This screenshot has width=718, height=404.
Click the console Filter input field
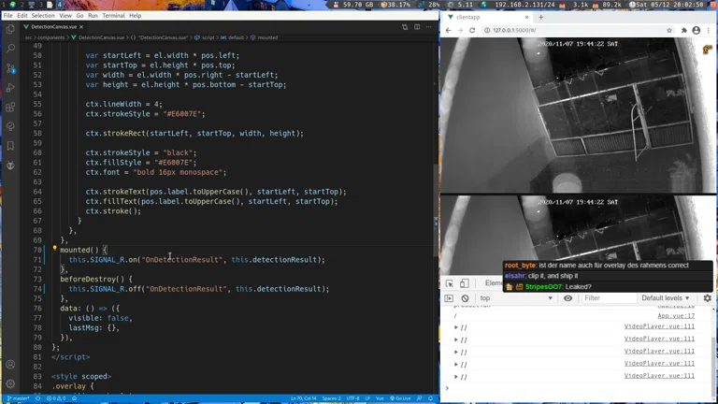point(606,298)
